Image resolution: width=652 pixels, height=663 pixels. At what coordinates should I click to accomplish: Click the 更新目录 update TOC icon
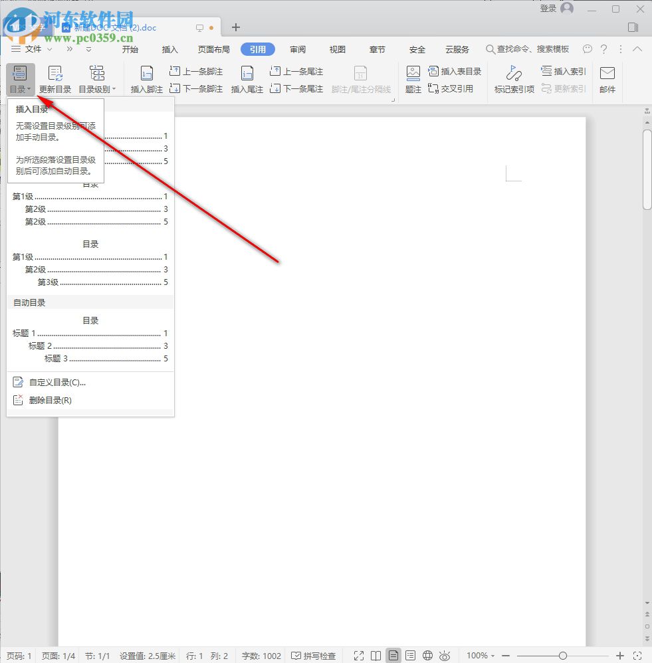55,79
